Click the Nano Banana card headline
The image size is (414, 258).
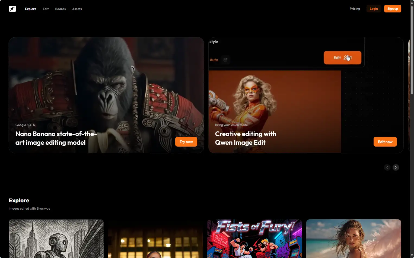[x=56, y=138]
